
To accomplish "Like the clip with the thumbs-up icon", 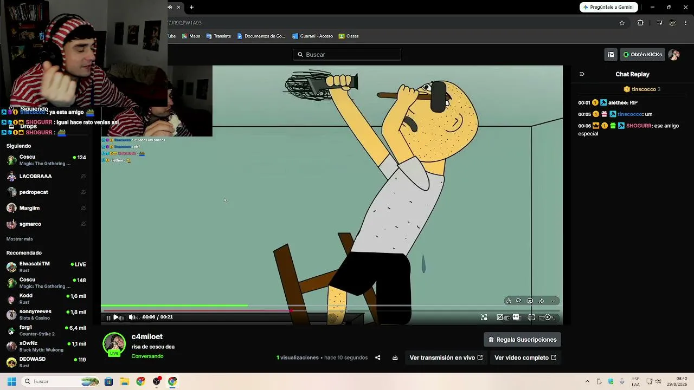I will (x=508, y=301).
